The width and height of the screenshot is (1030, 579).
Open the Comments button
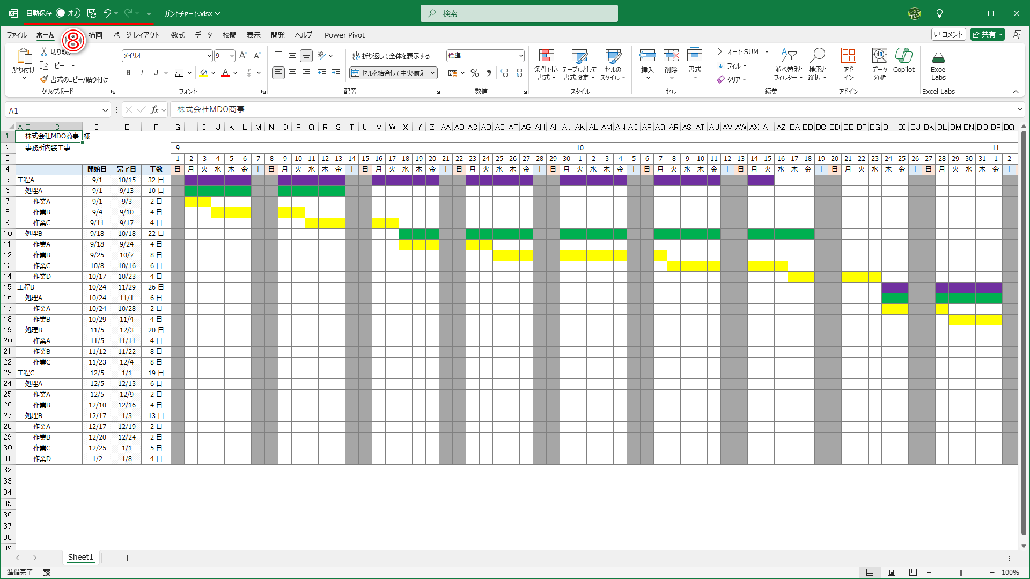(948, 34)
